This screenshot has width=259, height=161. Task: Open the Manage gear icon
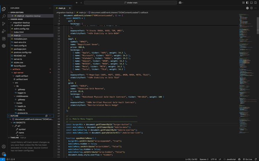pos(4,154)
